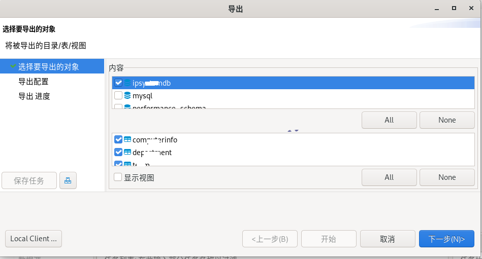The width and height of the screenshot is (482, 259).
Task: Proceed with the 下一步(N)> button
Action: [x=446, y=239]
